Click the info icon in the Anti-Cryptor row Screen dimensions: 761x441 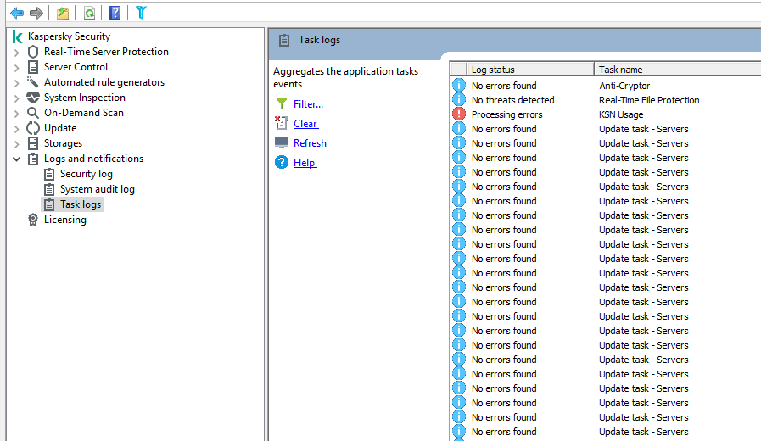(459, 86)
